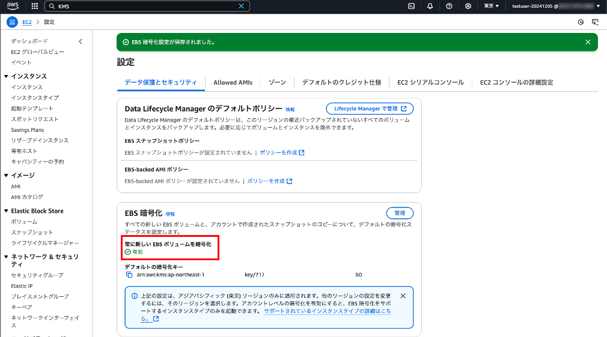Collapse the left navigation pane arrow
This screenshot has height=337, width=607.
(81, 41)
